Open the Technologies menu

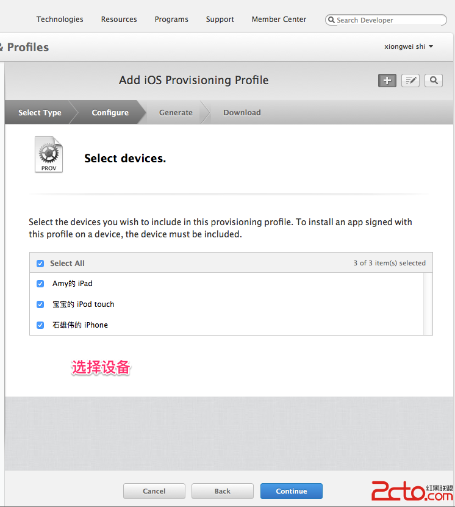pyautogui.click(x=60, y=20)
